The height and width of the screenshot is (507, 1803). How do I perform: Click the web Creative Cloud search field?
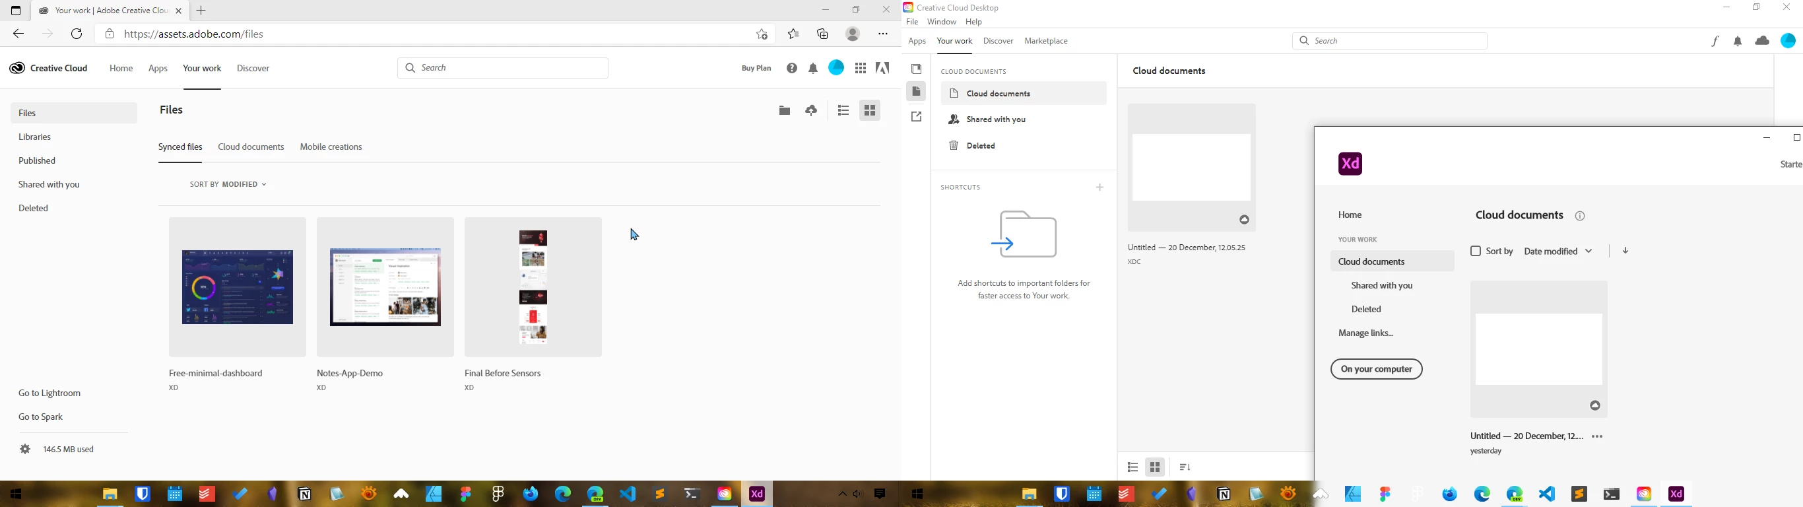pos(504,68)
